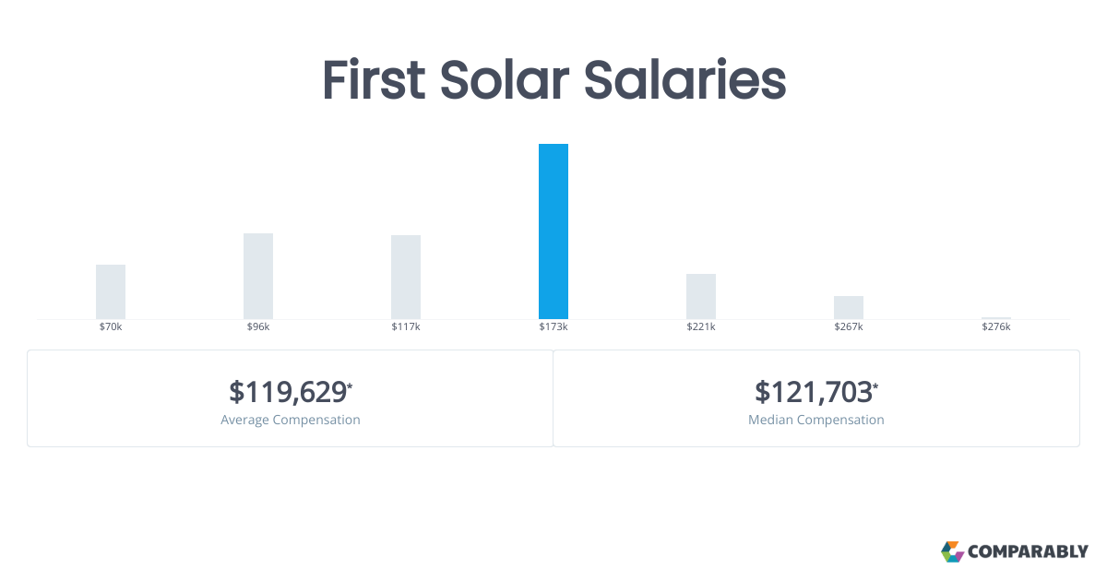This screenshot has width=1107, height=581.
Task: Click the $117k salary bar
Action: coord(406,277)
